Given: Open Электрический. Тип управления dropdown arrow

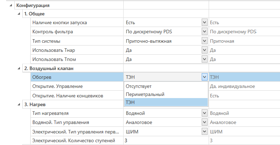Looking at the screenshot, I should pos(204,131).
